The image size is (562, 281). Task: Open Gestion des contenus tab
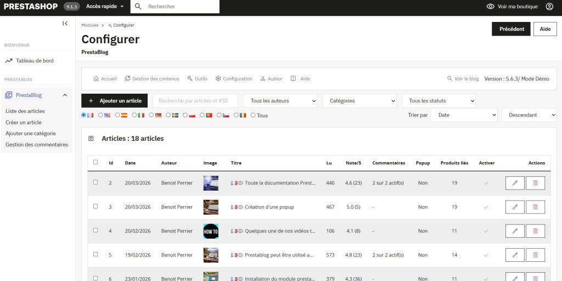152,79
